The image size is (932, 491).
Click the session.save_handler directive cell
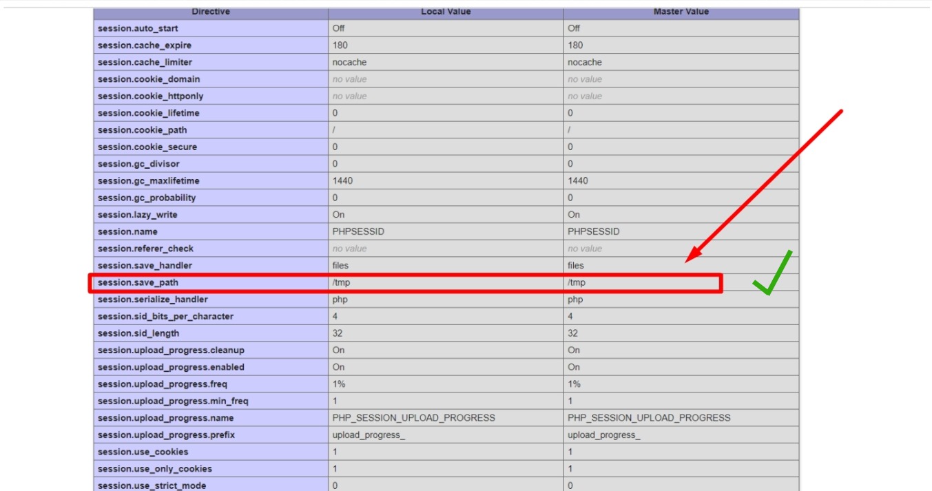(x=145, y=265)
